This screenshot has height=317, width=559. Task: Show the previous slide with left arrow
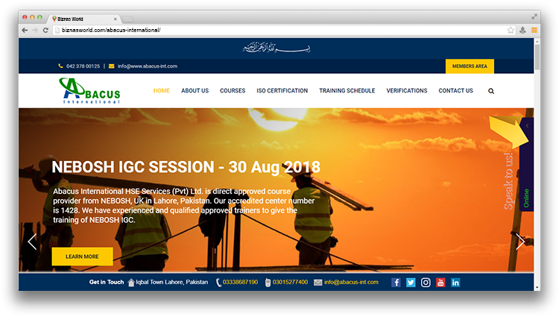coord(32,242)
